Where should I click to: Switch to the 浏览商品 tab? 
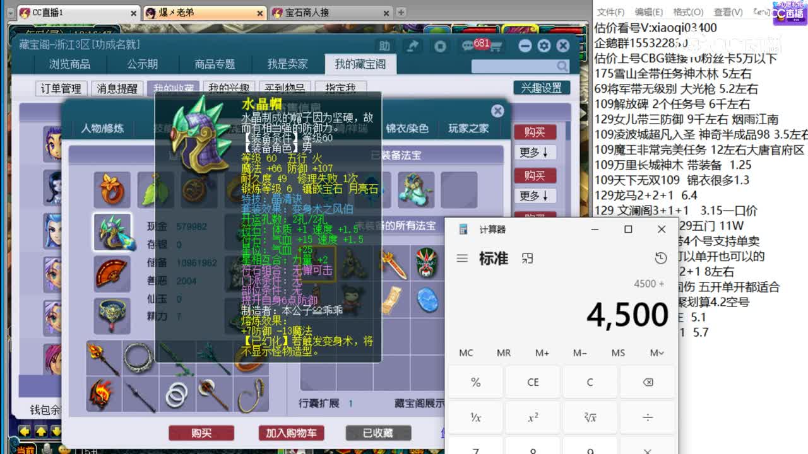70,64
